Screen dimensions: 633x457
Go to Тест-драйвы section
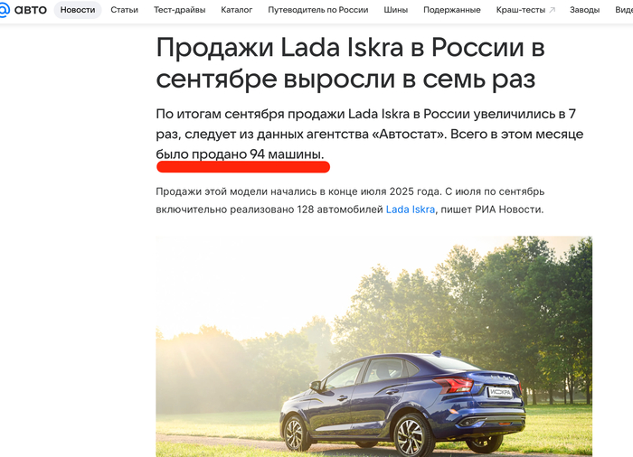point(180,10)
